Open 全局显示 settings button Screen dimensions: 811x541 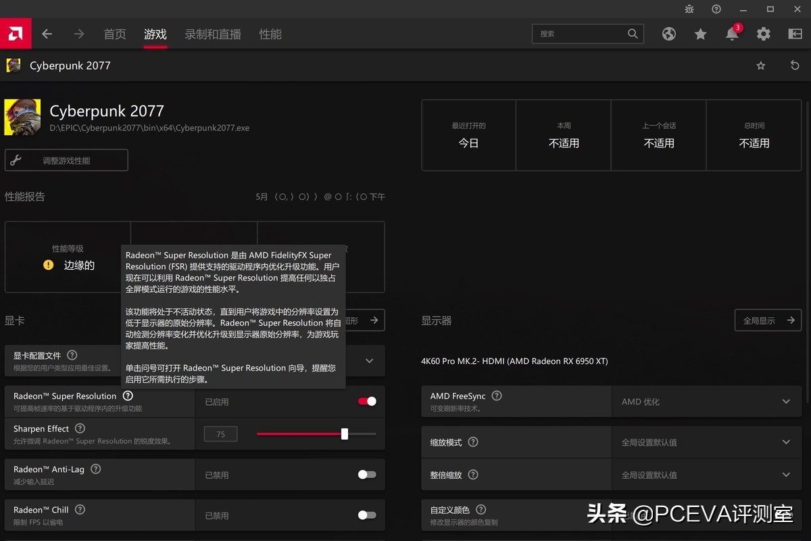point(768,320)
